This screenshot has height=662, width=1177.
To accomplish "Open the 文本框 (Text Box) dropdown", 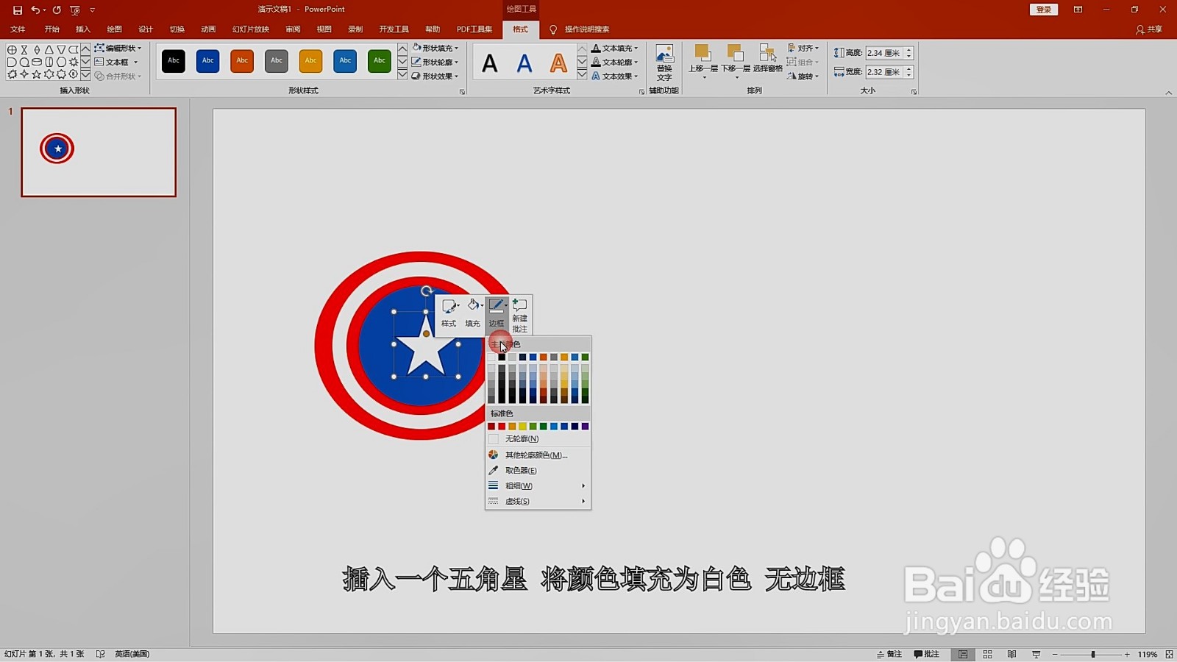I will 116,62.
